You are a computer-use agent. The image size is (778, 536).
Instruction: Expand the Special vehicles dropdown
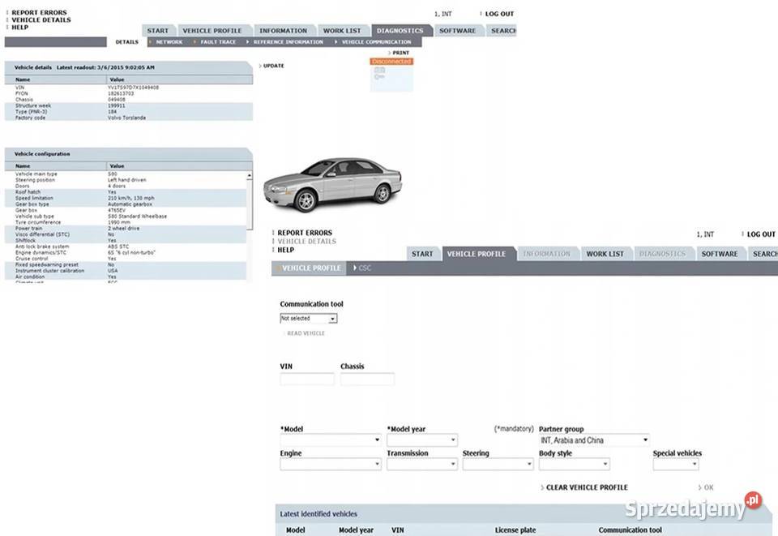click(x=676, y=465)
